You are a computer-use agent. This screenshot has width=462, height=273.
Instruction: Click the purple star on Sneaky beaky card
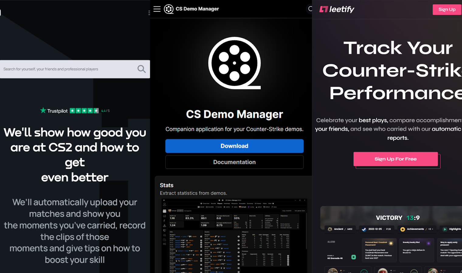(429, 243)
